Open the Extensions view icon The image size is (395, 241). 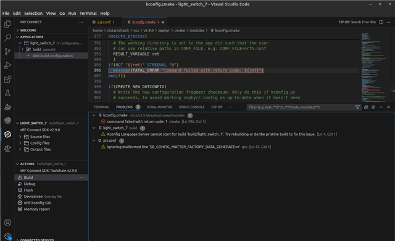[x=7, y=80]
